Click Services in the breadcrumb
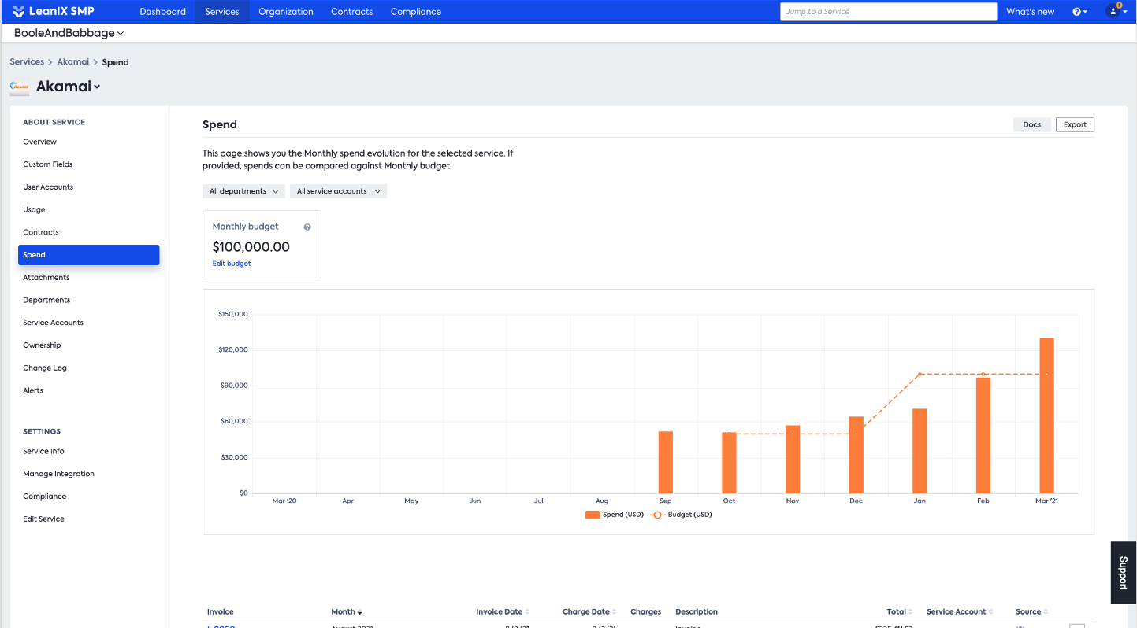The height and width of the screenshot is (628, 1137). 27,61
